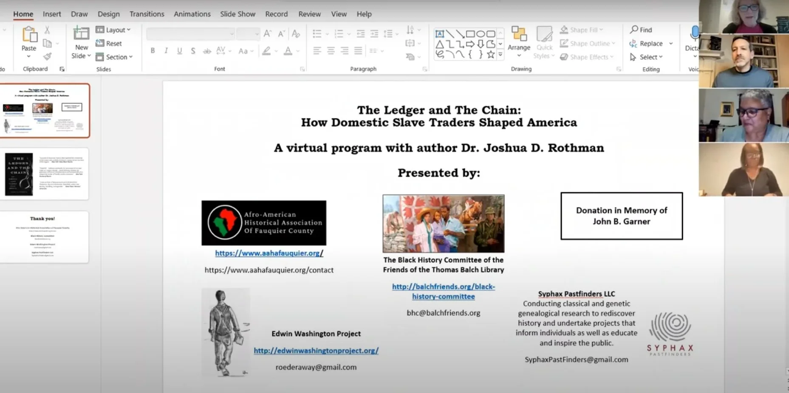Image resolution: width=789 pixels, height=393 pixels.
Task: Open the Insert ribbon tab
Action: tap(52, 14)
